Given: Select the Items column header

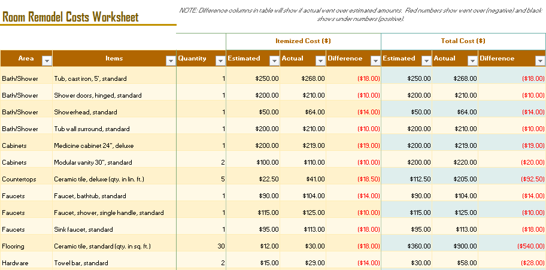Looking at the screenshot, I should click(x=114, y=59).
